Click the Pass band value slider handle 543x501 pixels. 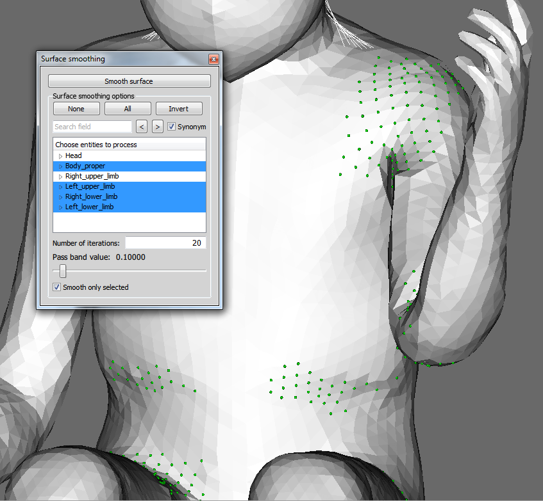[x=63, y=271]
